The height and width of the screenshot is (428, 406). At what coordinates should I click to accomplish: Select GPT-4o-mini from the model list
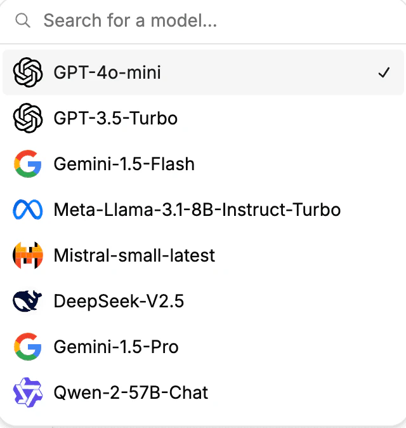point(107,73)
